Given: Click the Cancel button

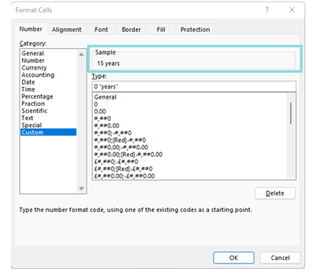Looking at the screenshot, I should (280, 257).
